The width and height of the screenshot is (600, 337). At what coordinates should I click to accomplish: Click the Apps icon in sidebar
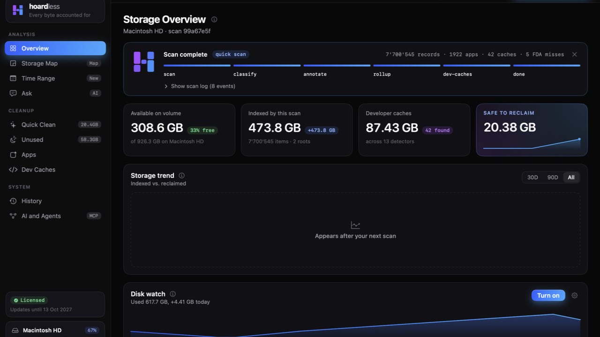tap(13, 154)
